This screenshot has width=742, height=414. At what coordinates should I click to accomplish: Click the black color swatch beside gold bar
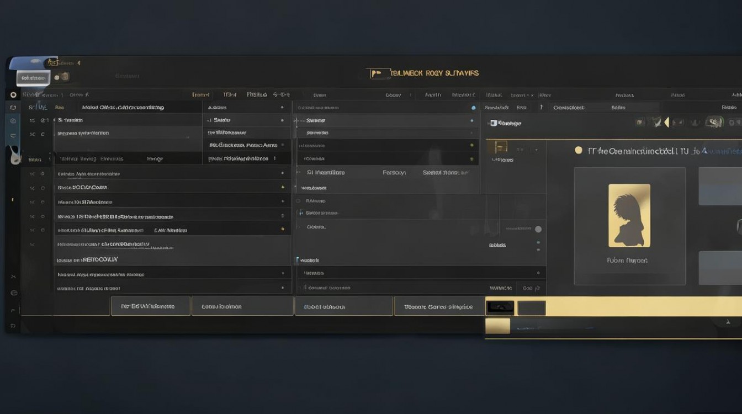click(500, 308)
